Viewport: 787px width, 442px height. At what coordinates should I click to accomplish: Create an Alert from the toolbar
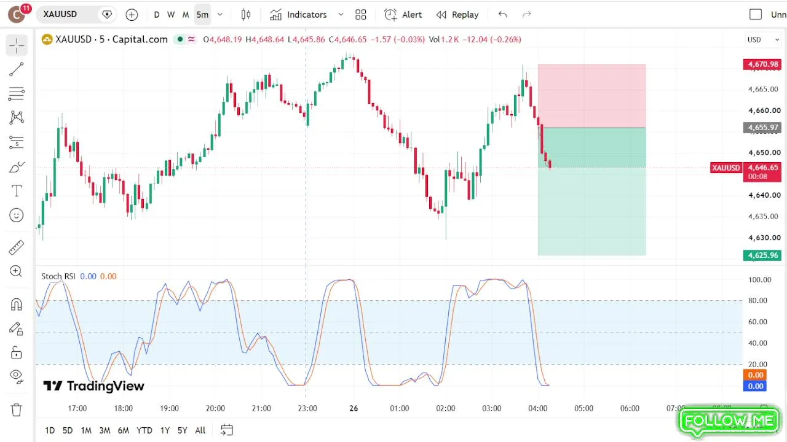tap(403, 15)
